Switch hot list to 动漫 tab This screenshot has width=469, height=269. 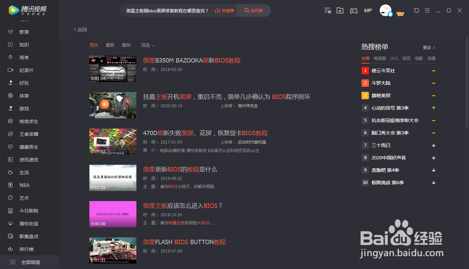coord(431,59)
